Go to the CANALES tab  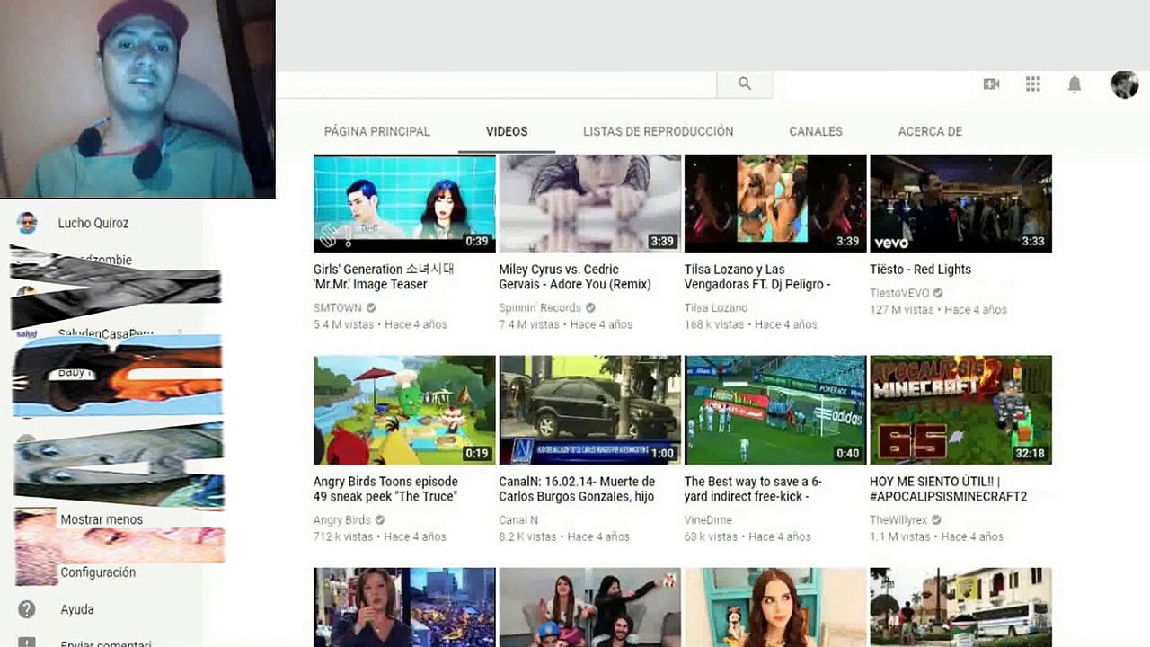[x=816, y=131]
